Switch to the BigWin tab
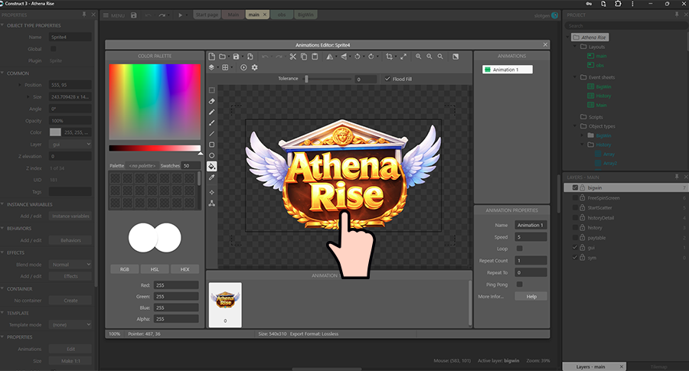This screenshot has height=371, width=689. point(305,15)
